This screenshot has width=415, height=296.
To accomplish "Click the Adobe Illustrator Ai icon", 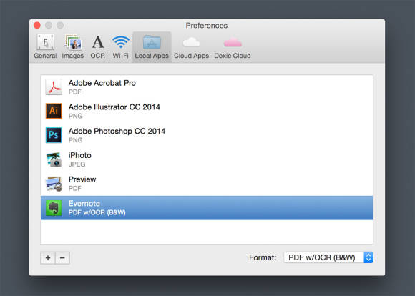I will click(x=54, y=111).
